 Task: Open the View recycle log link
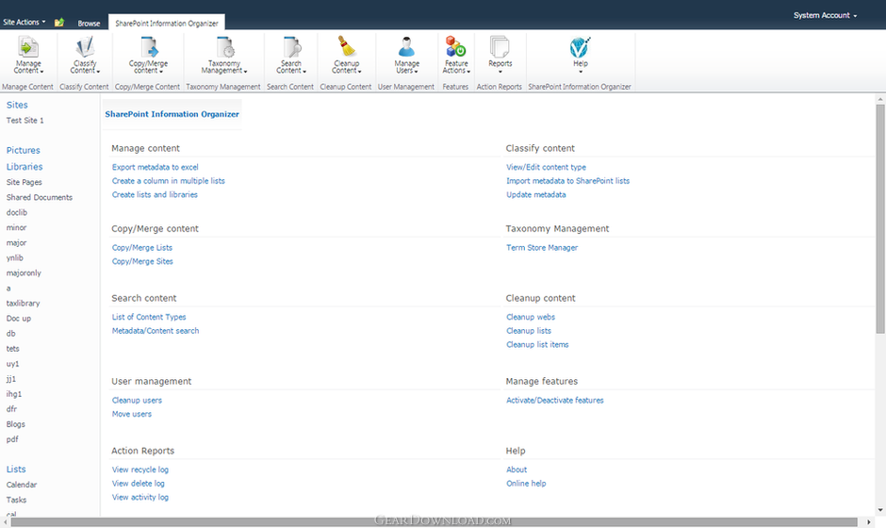[x=140, y=470]
